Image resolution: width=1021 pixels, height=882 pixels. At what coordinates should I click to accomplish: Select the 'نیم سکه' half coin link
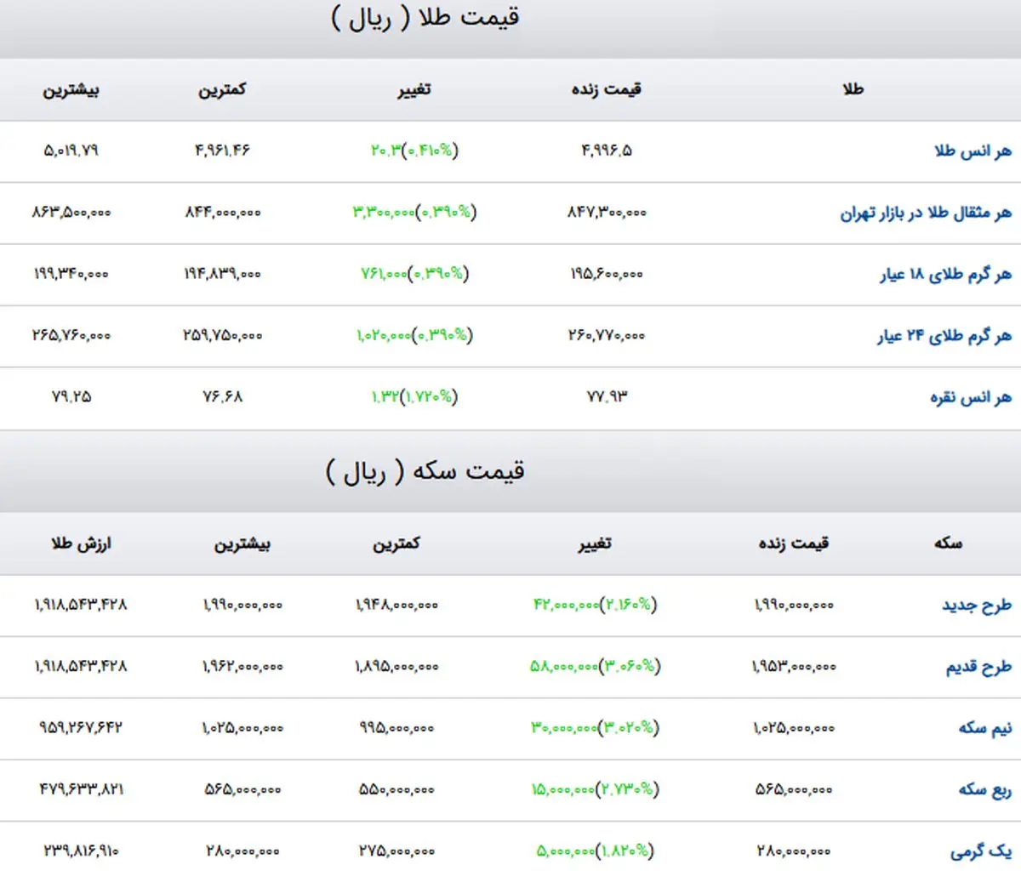click(x=984, y=728)
